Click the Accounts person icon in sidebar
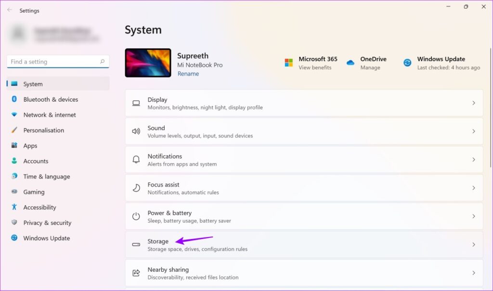Viewport: 493px width, 291px height. tap(14, 161)
